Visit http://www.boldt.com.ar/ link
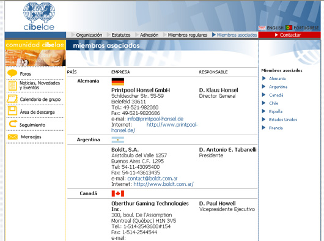 pos(163,184)
